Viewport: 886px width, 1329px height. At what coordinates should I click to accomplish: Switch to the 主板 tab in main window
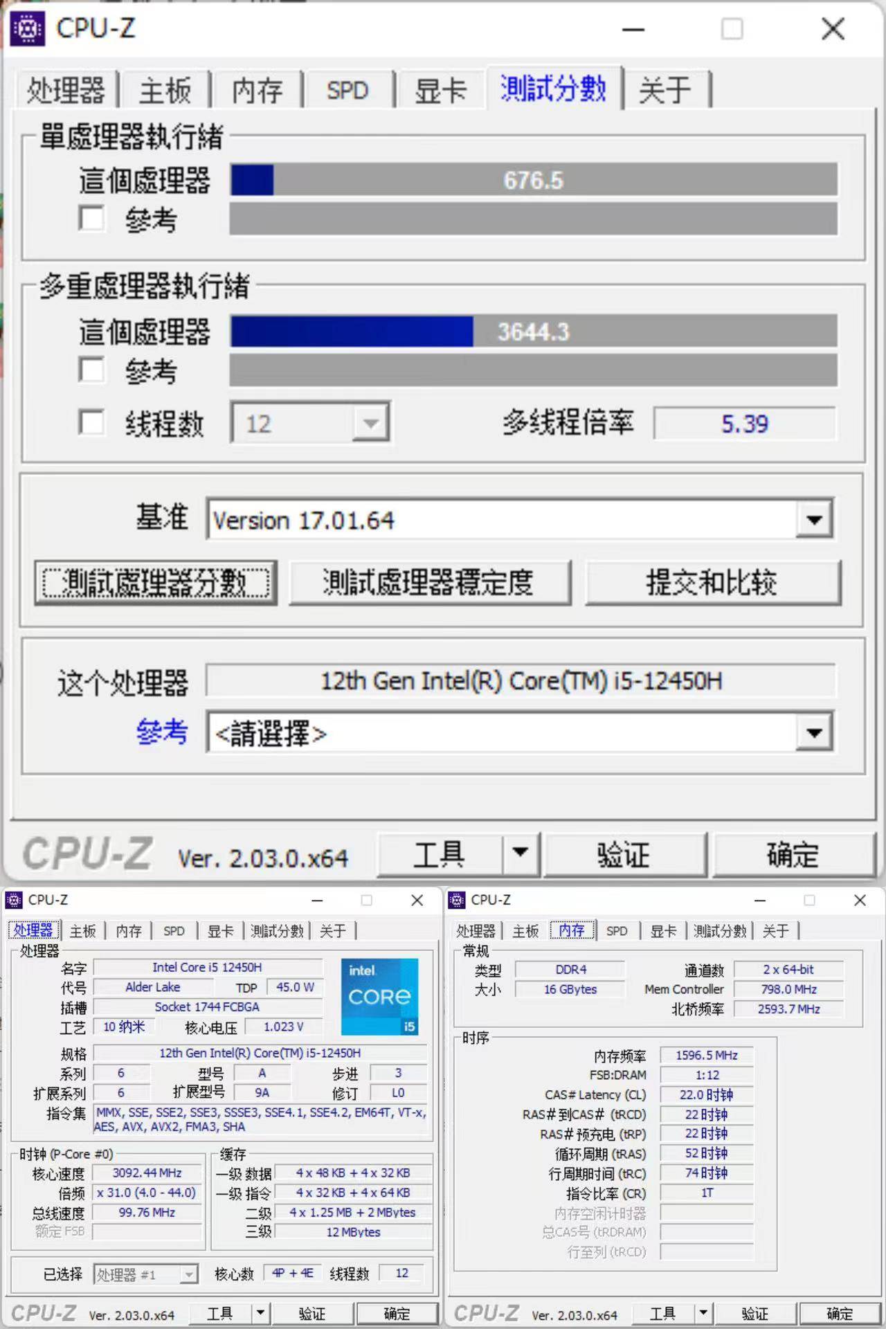pos(165,91)
